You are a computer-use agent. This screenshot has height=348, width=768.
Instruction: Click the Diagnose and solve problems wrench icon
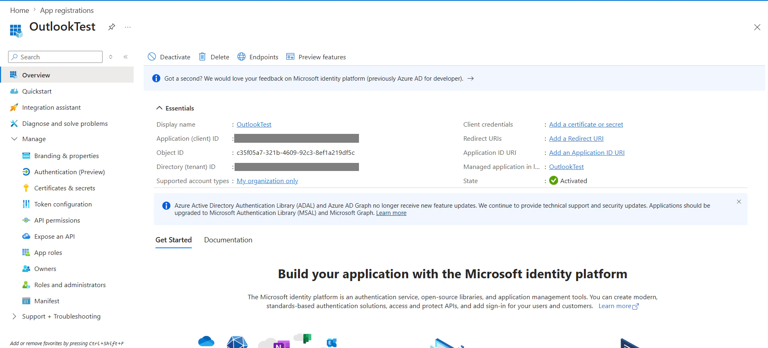coord(14,123)
